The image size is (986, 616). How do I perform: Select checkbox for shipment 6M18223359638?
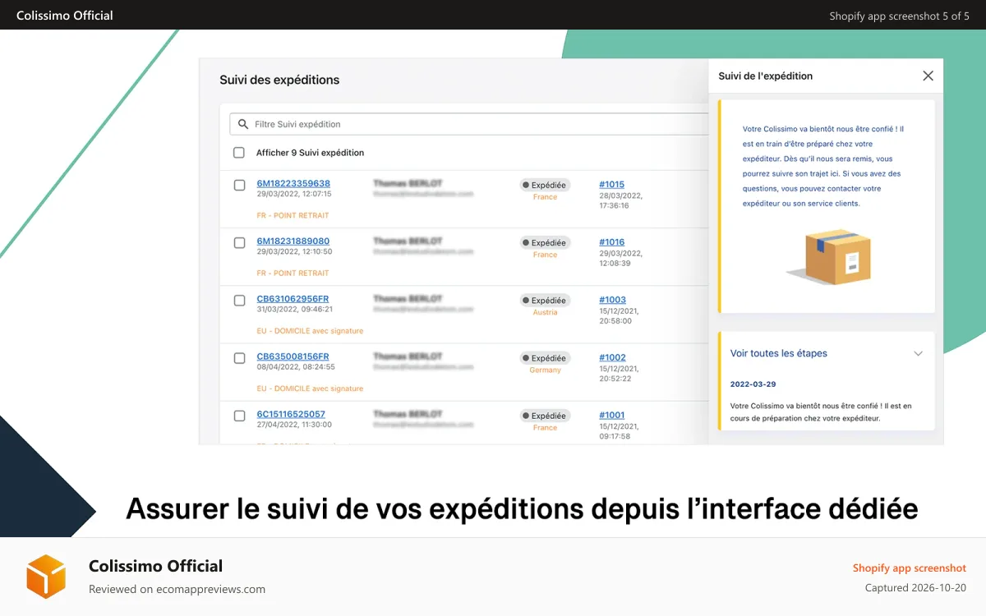(240, 186)
